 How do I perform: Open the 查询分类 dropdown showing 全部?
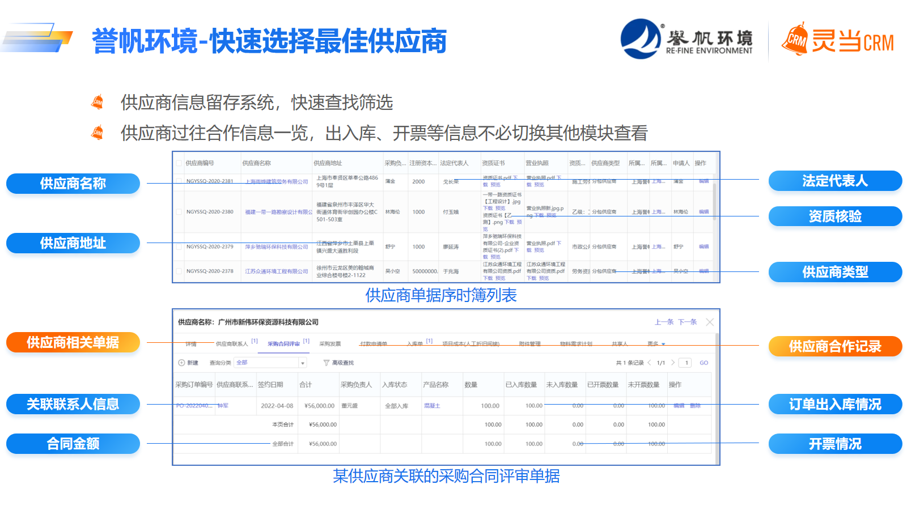270,363
